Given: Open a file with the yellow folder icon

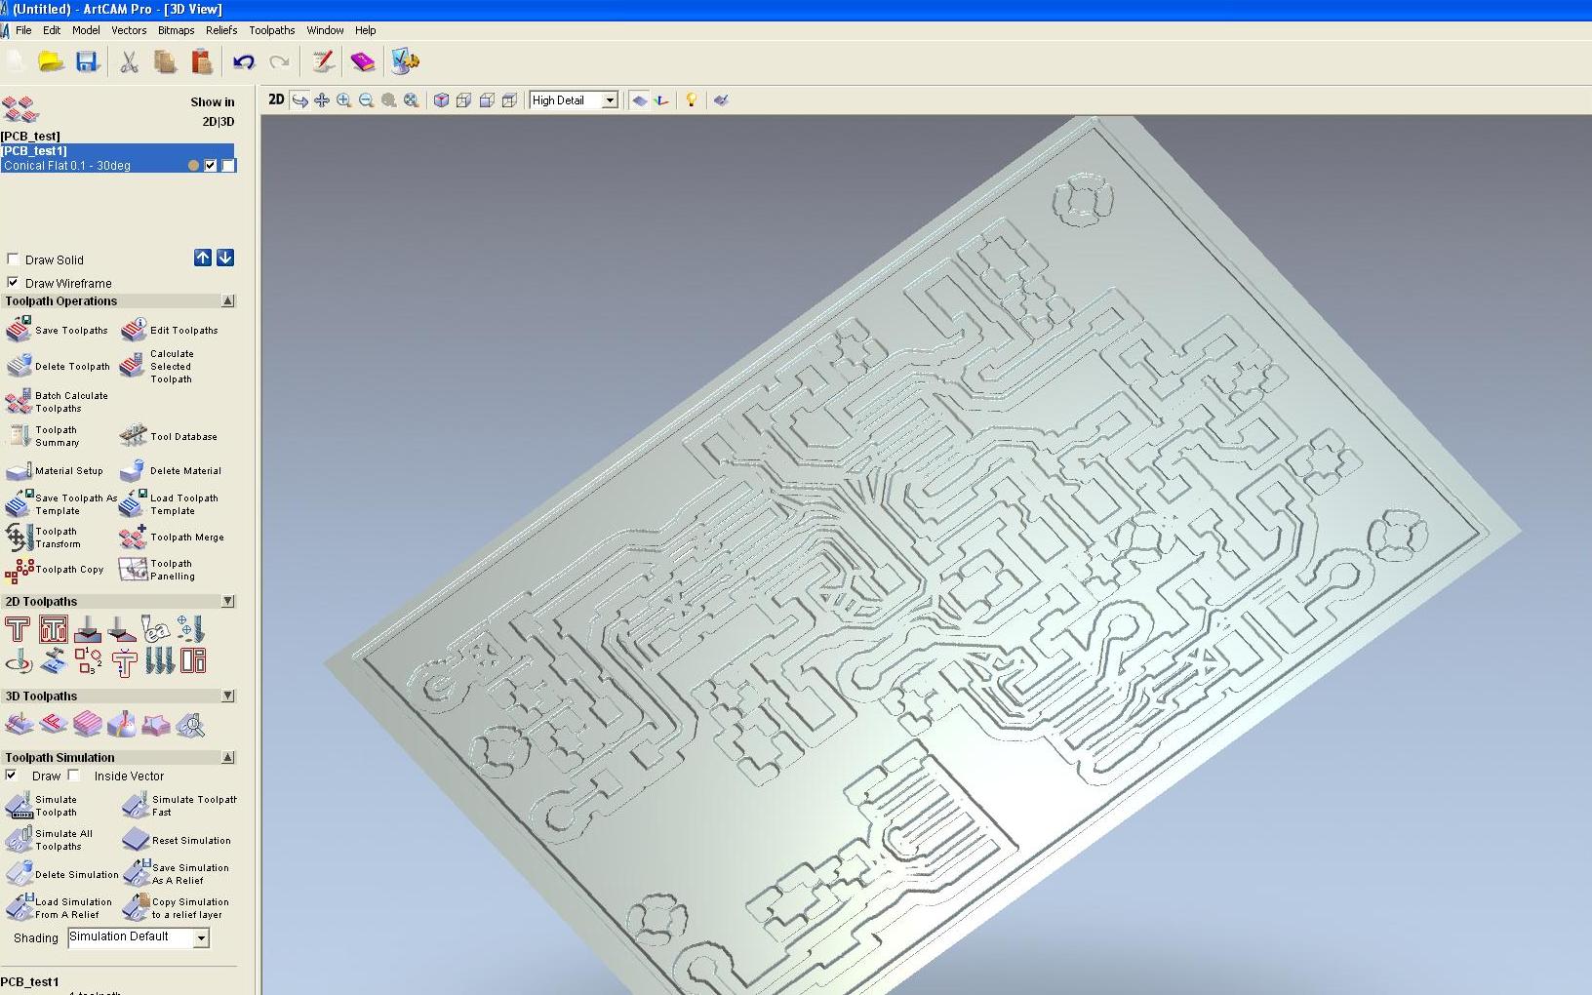Looking at the screenshot, I should tap(51, 62).
